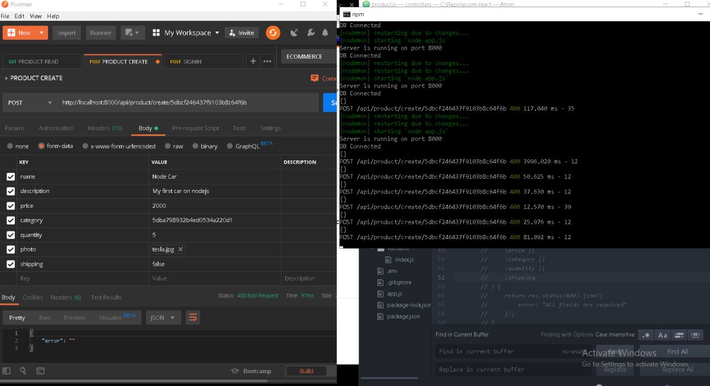Open the request Headers (10) tab

pos(105,128)
